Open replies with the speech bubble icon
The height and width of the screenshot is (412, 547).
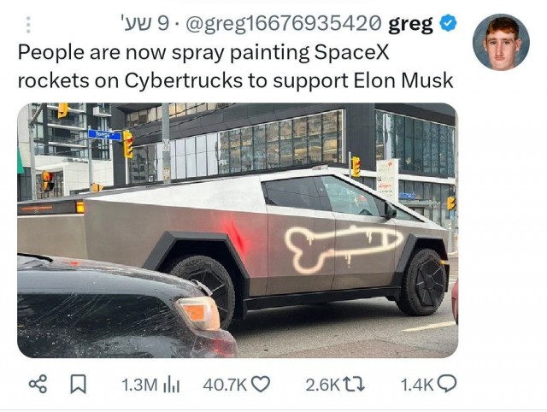pyautogui.click(x=447, y=384)
